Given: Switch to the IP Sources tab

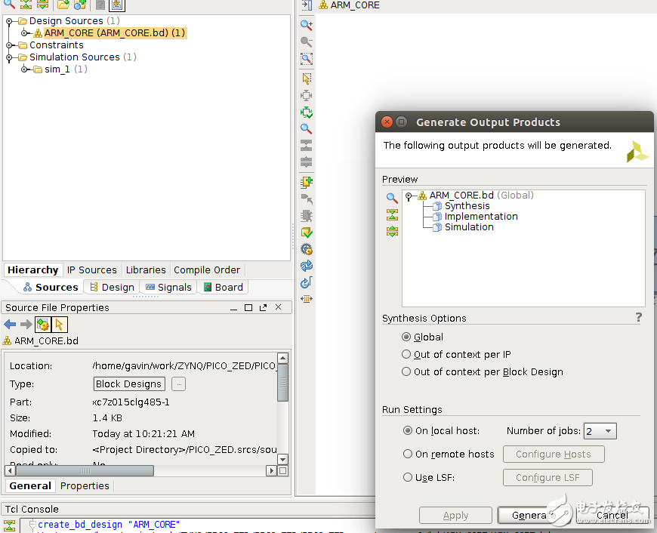Looking at the screenshot, I should 91,270.
